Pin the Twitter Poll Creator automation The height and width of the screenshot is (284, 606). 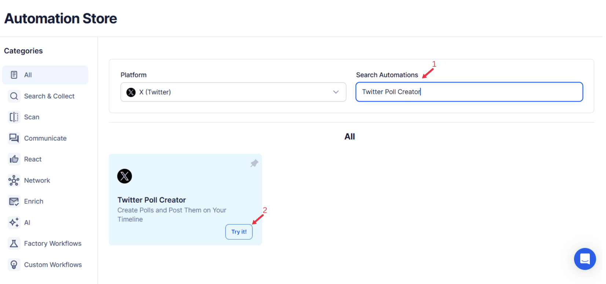254,163
